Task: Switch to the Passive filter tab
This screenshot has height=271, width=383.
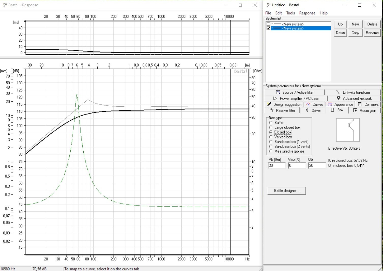Action: (x=282, y=110)
